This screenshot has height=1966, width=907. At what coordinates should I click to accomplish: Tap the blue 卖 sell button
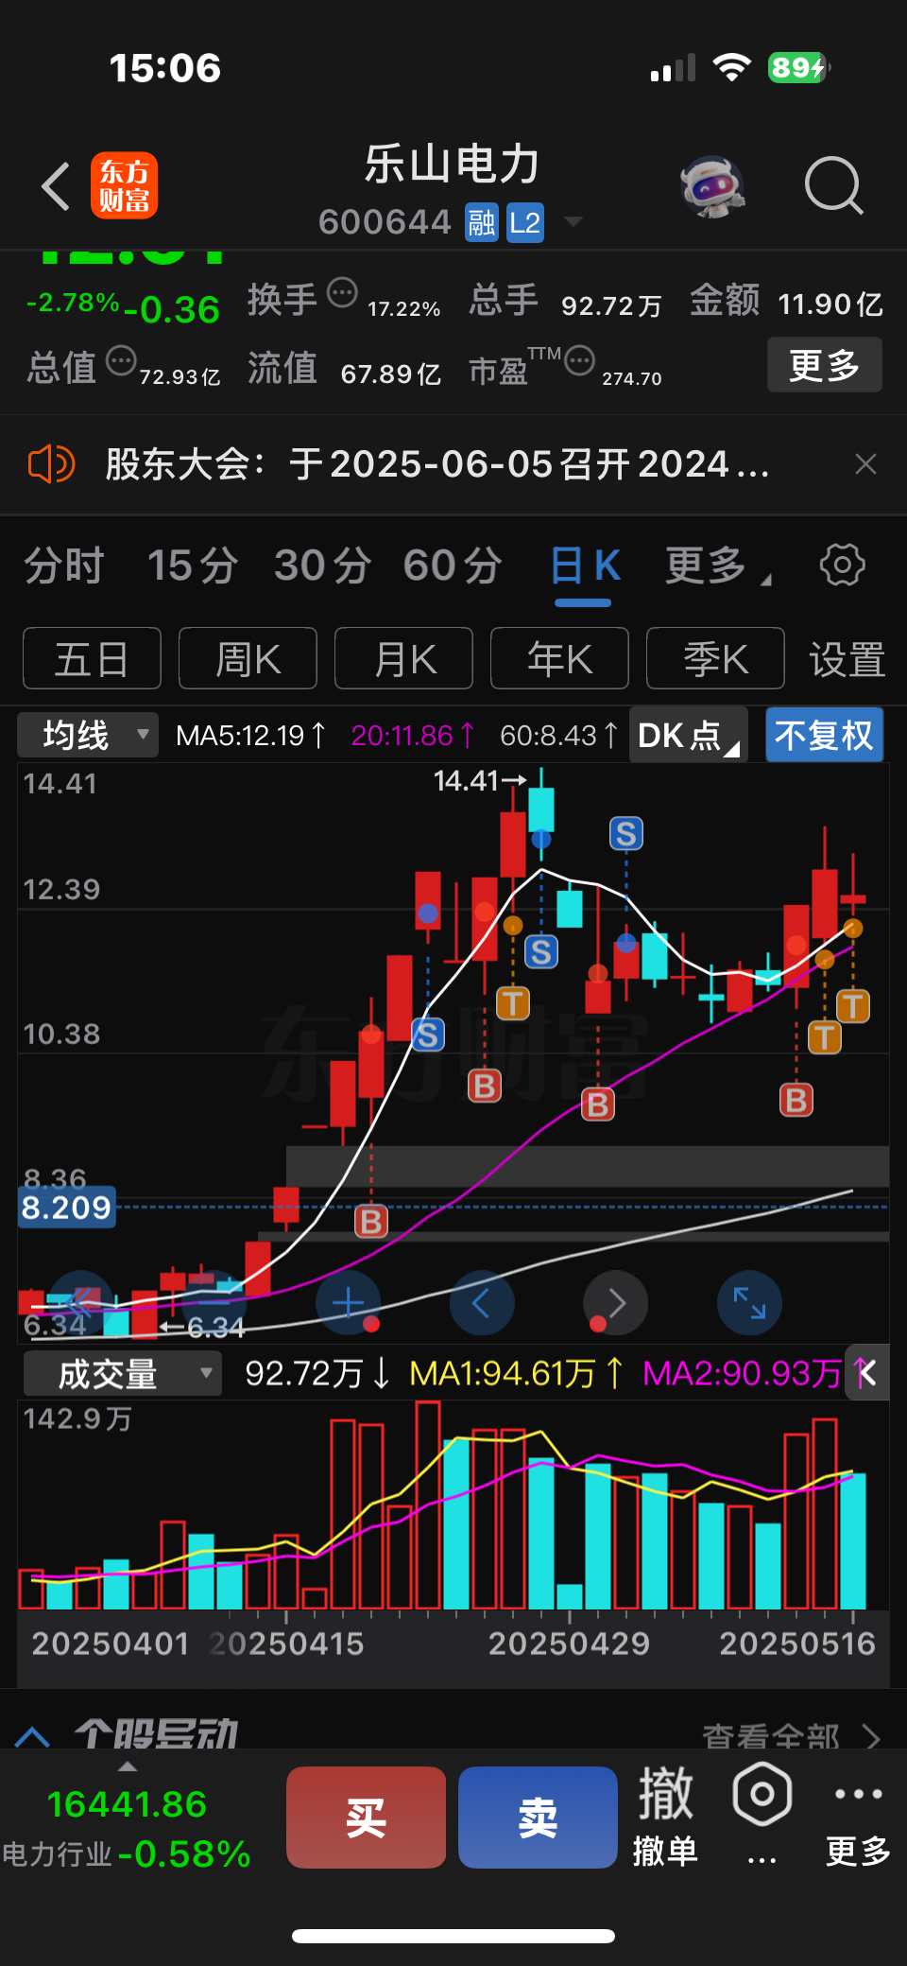pyautogui.click(x=538, y=1818)
